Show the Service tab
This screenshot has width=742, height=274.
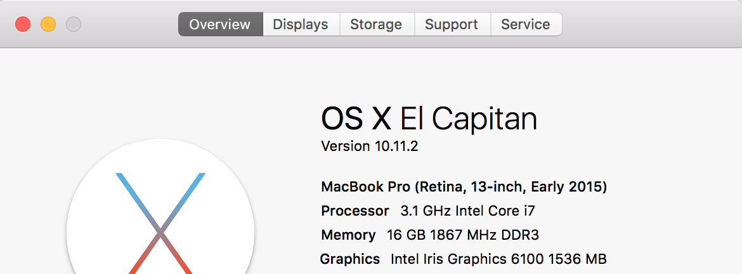[x=525, y=25]
